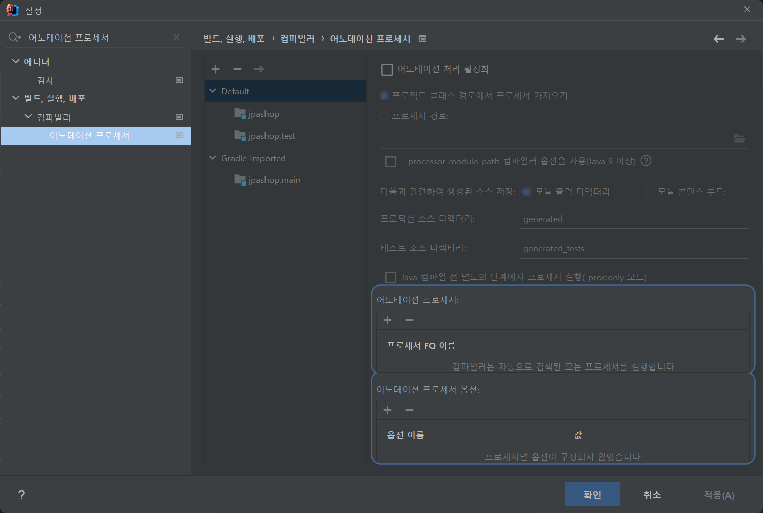Remove annotation processor option with minus

(409, 410)
